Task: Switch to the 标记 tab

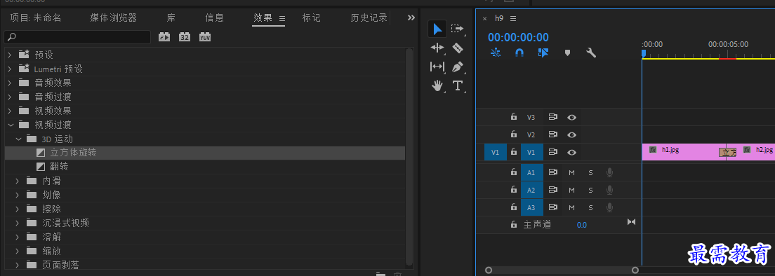Action: tap(312, 18)
